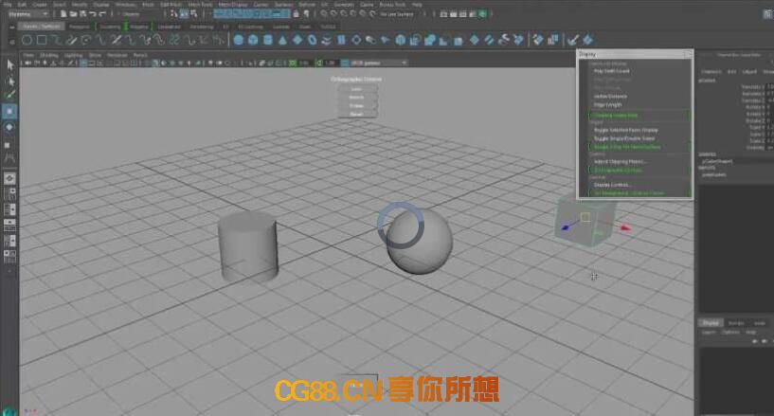Click the blue Z-axis manipulator arrow
This screenshot has height=416, width=774.
click(x=567, y=227)
